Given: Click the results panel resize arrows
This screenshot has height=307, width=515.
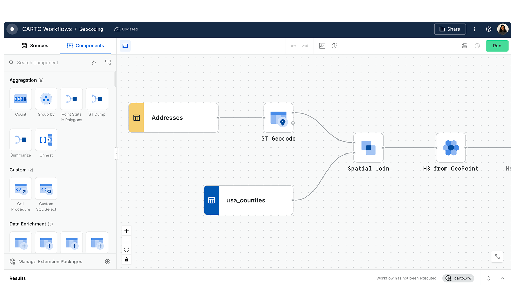Looking at the screenshot, I should click(489, 278).
